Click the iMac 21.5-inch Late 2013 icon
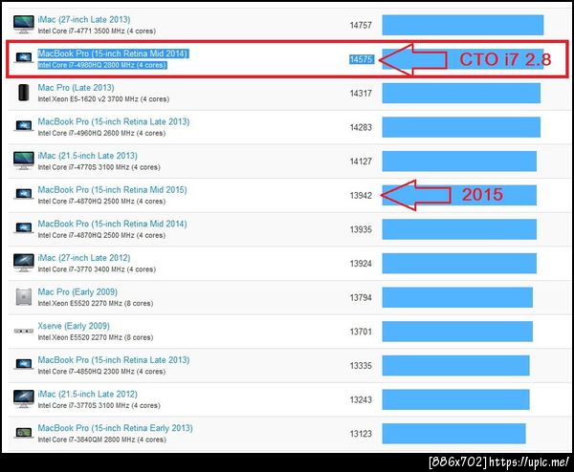The height and width of the screenshot is (472, 574). pyautogui.click(x=23, y=161)
